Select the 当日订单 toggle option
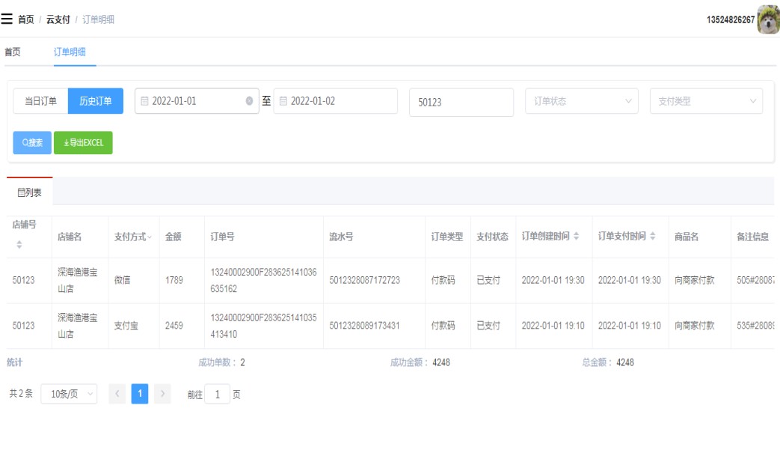 click(40, 101)
